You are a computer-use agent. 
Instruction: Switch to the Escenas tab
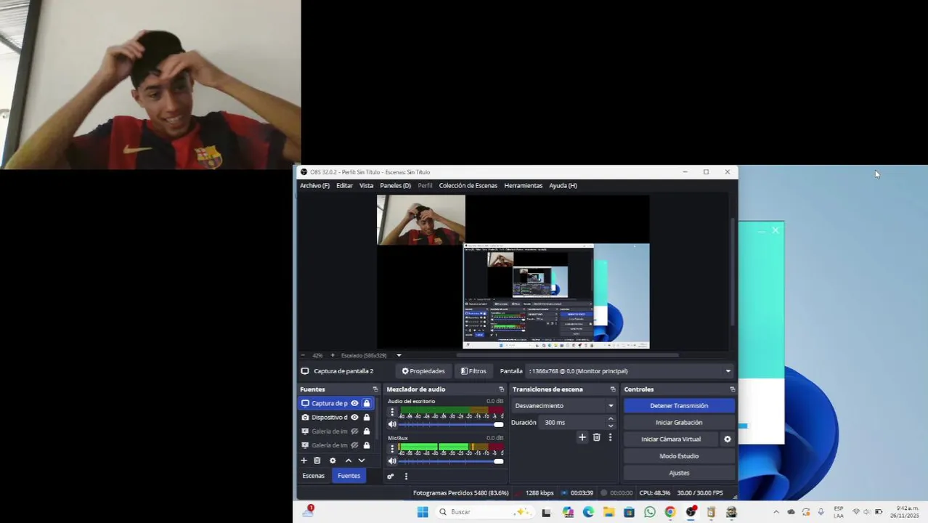(x=314, y=476)
